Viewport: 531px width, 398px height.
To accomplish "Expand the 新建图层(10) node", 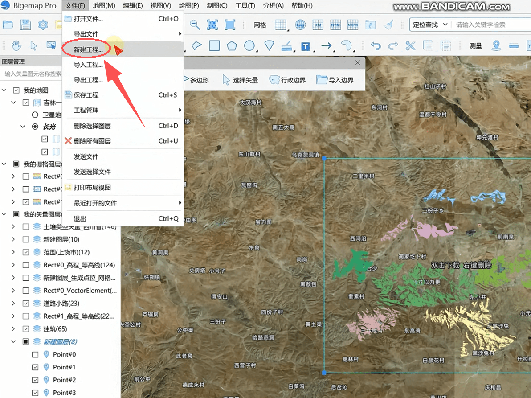I will [13, 239].
